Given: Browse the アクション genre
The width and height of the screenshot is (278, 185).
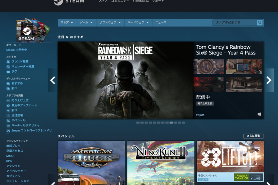Looking at the screenshot, I should (13, 166).
